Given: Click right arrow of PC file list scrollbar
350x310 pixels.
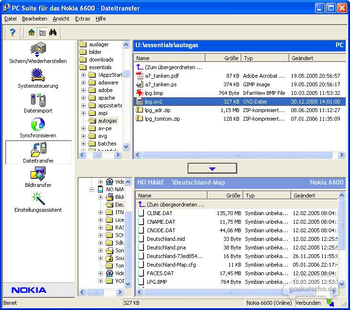Looking at the screenshot, I should pos(341,155).
